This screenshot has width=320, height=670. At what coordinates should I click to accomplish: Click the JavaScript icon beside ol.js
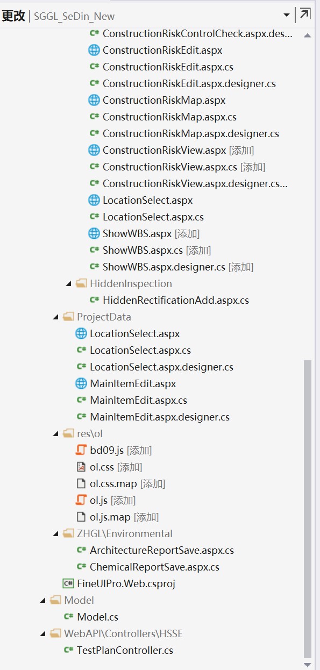pyautogui.click(x=81, y=500)
